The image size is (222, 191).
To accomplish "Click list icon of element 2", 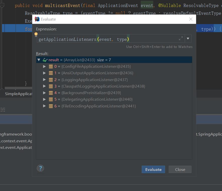I will [51, 80].
